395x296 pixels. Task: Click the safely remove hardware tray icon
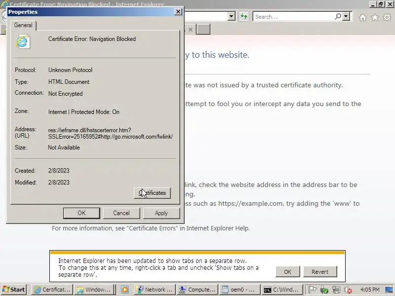point(324,290)
